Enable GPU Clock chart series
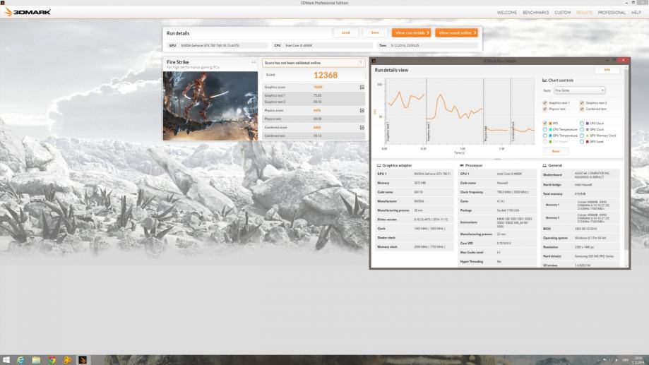This screenshot has width=649, height=365. [x=581, y=129]
